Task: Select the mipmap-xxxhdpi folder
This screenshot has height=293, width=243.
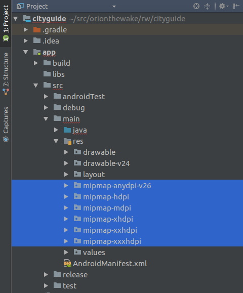Action: point(112,241)
